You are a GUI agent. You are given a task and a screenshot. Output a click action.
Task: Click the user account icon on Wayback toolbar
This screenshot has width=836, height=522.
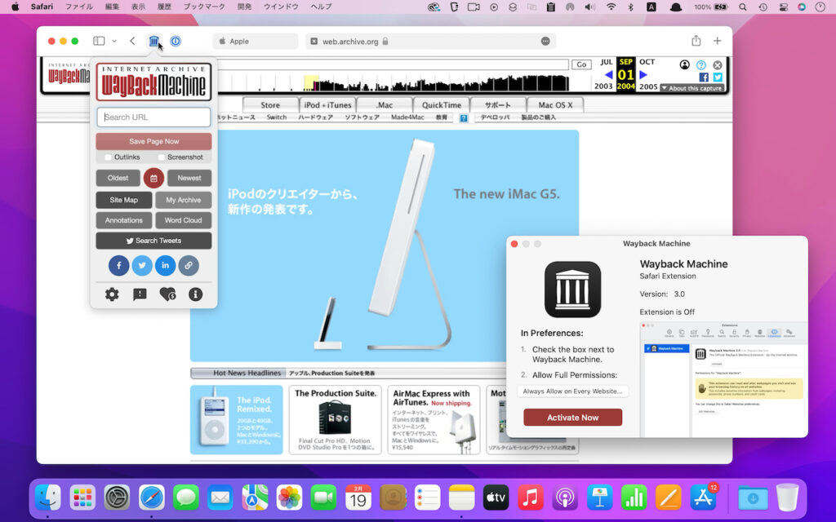coord(685,65)
